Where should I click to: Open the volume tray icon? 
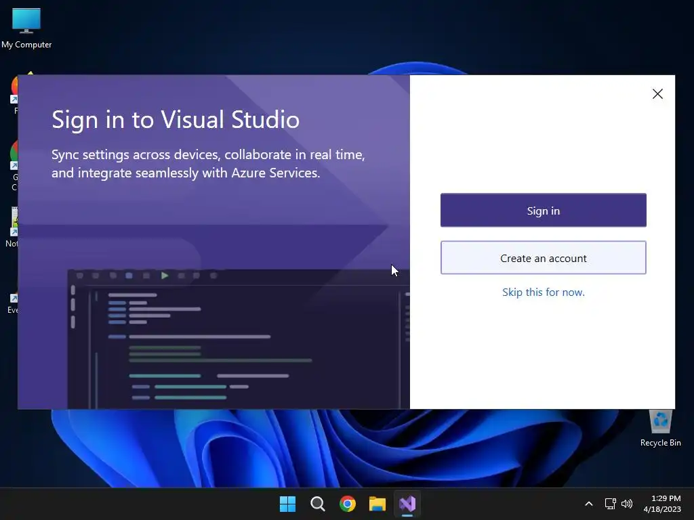[x=627, y=504]
